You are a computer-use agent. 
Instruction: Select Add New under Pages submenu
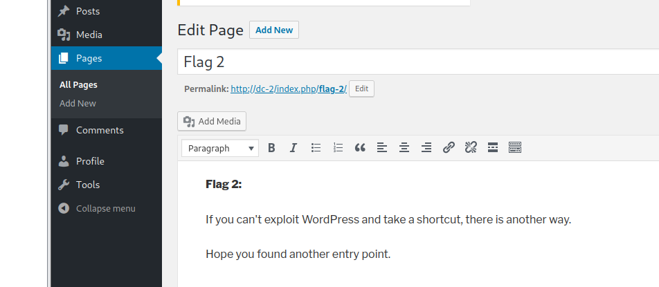click(78, 103)
